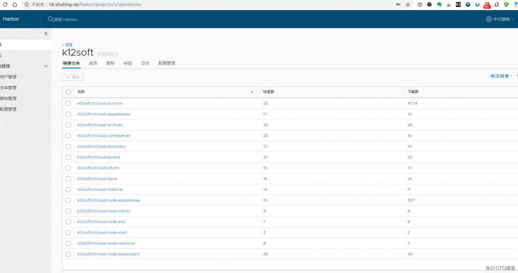Reload the page with the browser refresh icon
This screenshot has width=518, height=273.
tap(5, 5)
